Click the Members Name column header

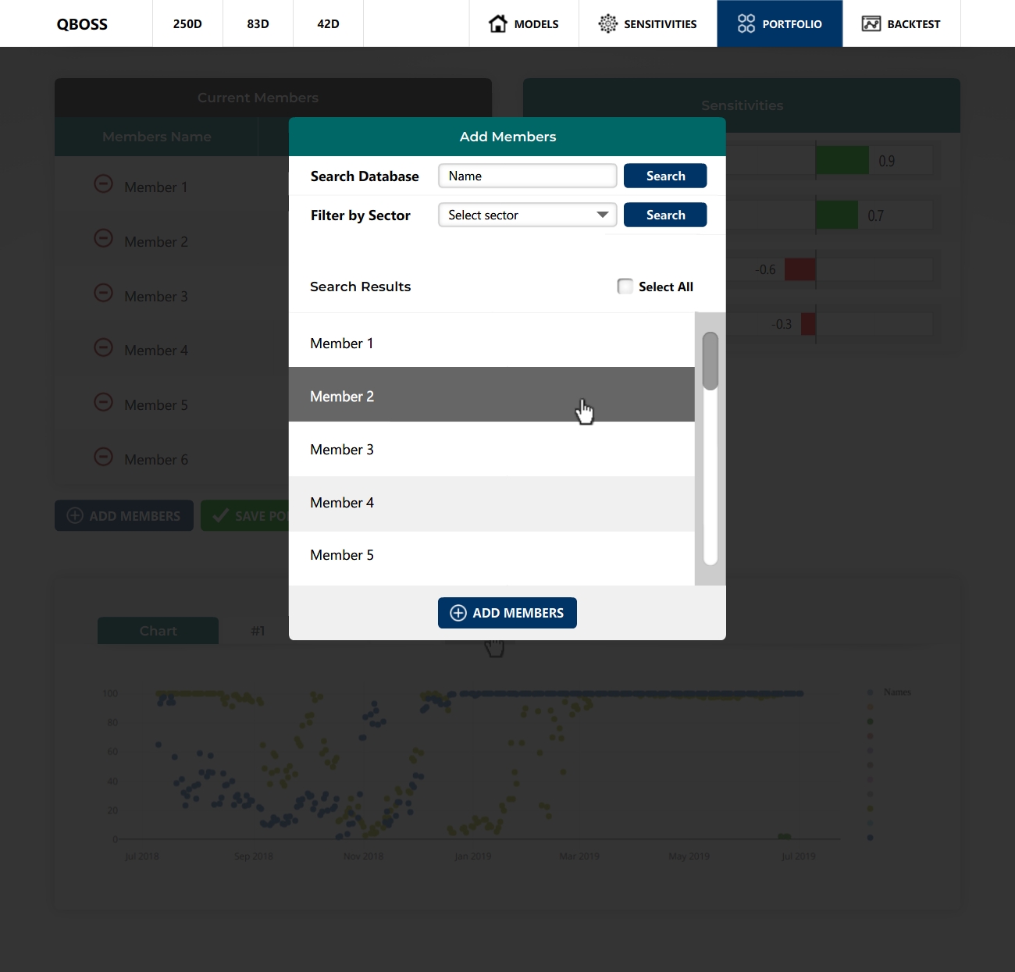pyautogui.click(x=156, y=137)
